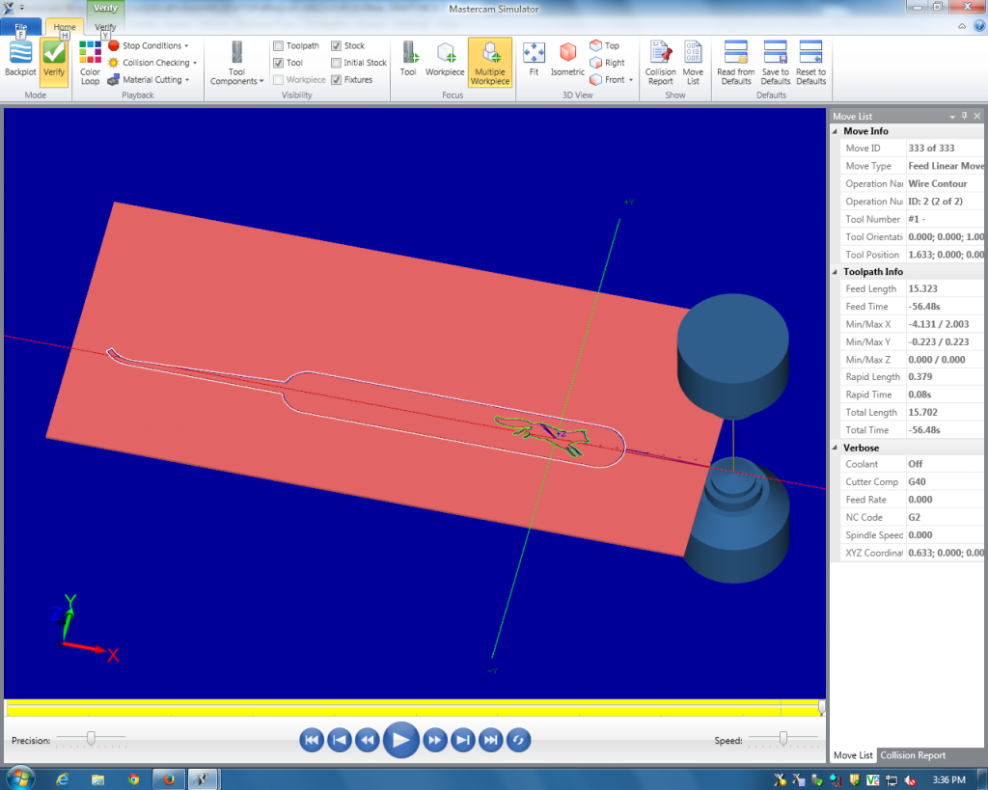Image resolution: width=988 pixels, height=790 pixels.
Task: Select the Feed Length value 15.323
Action: point(922,288)
